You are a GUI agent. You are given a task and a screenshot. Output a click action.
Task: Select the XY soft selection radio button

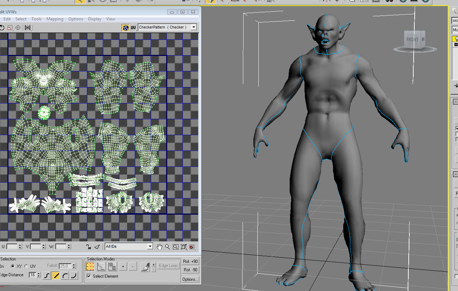13,266
